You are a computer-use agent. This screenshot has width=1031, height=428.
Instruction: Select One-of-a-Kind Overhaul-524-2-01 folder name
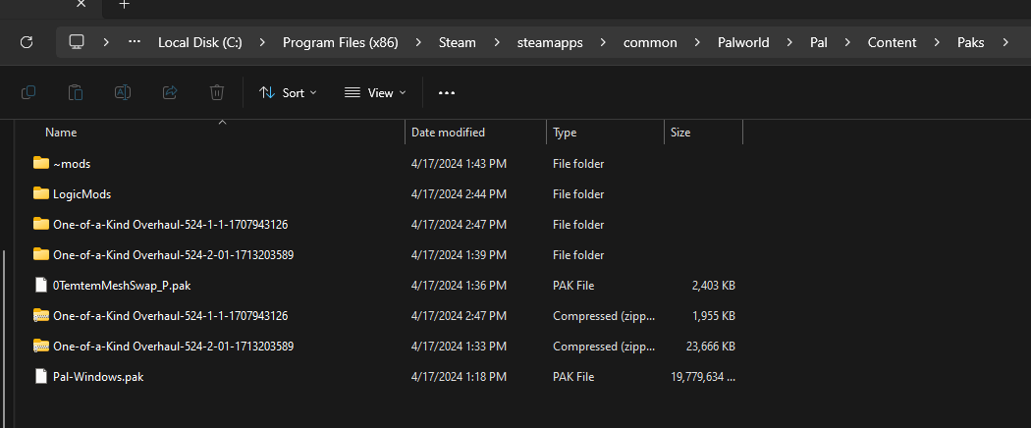pyautogui.click(x=173, y=254)
